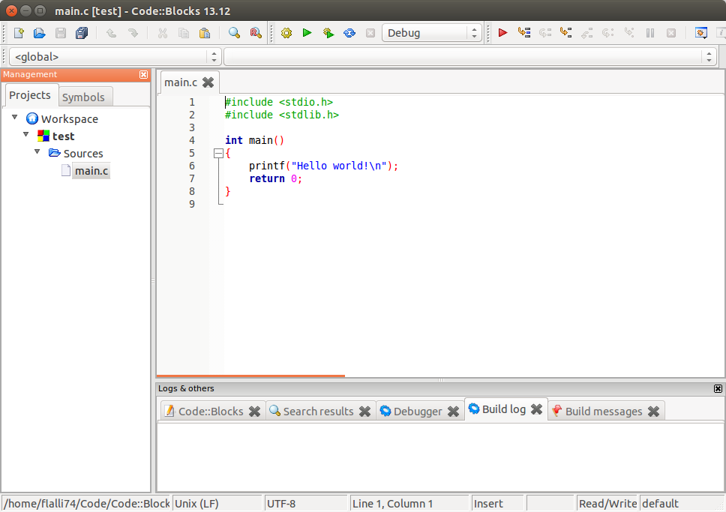Screen dimensions: 726x512
Task: Open the Search results tab
Action: [x=318, y=411]
